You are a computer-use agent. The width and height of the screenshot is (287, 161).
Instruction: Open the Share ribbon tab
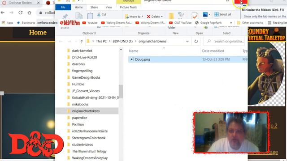coord(94,7)
